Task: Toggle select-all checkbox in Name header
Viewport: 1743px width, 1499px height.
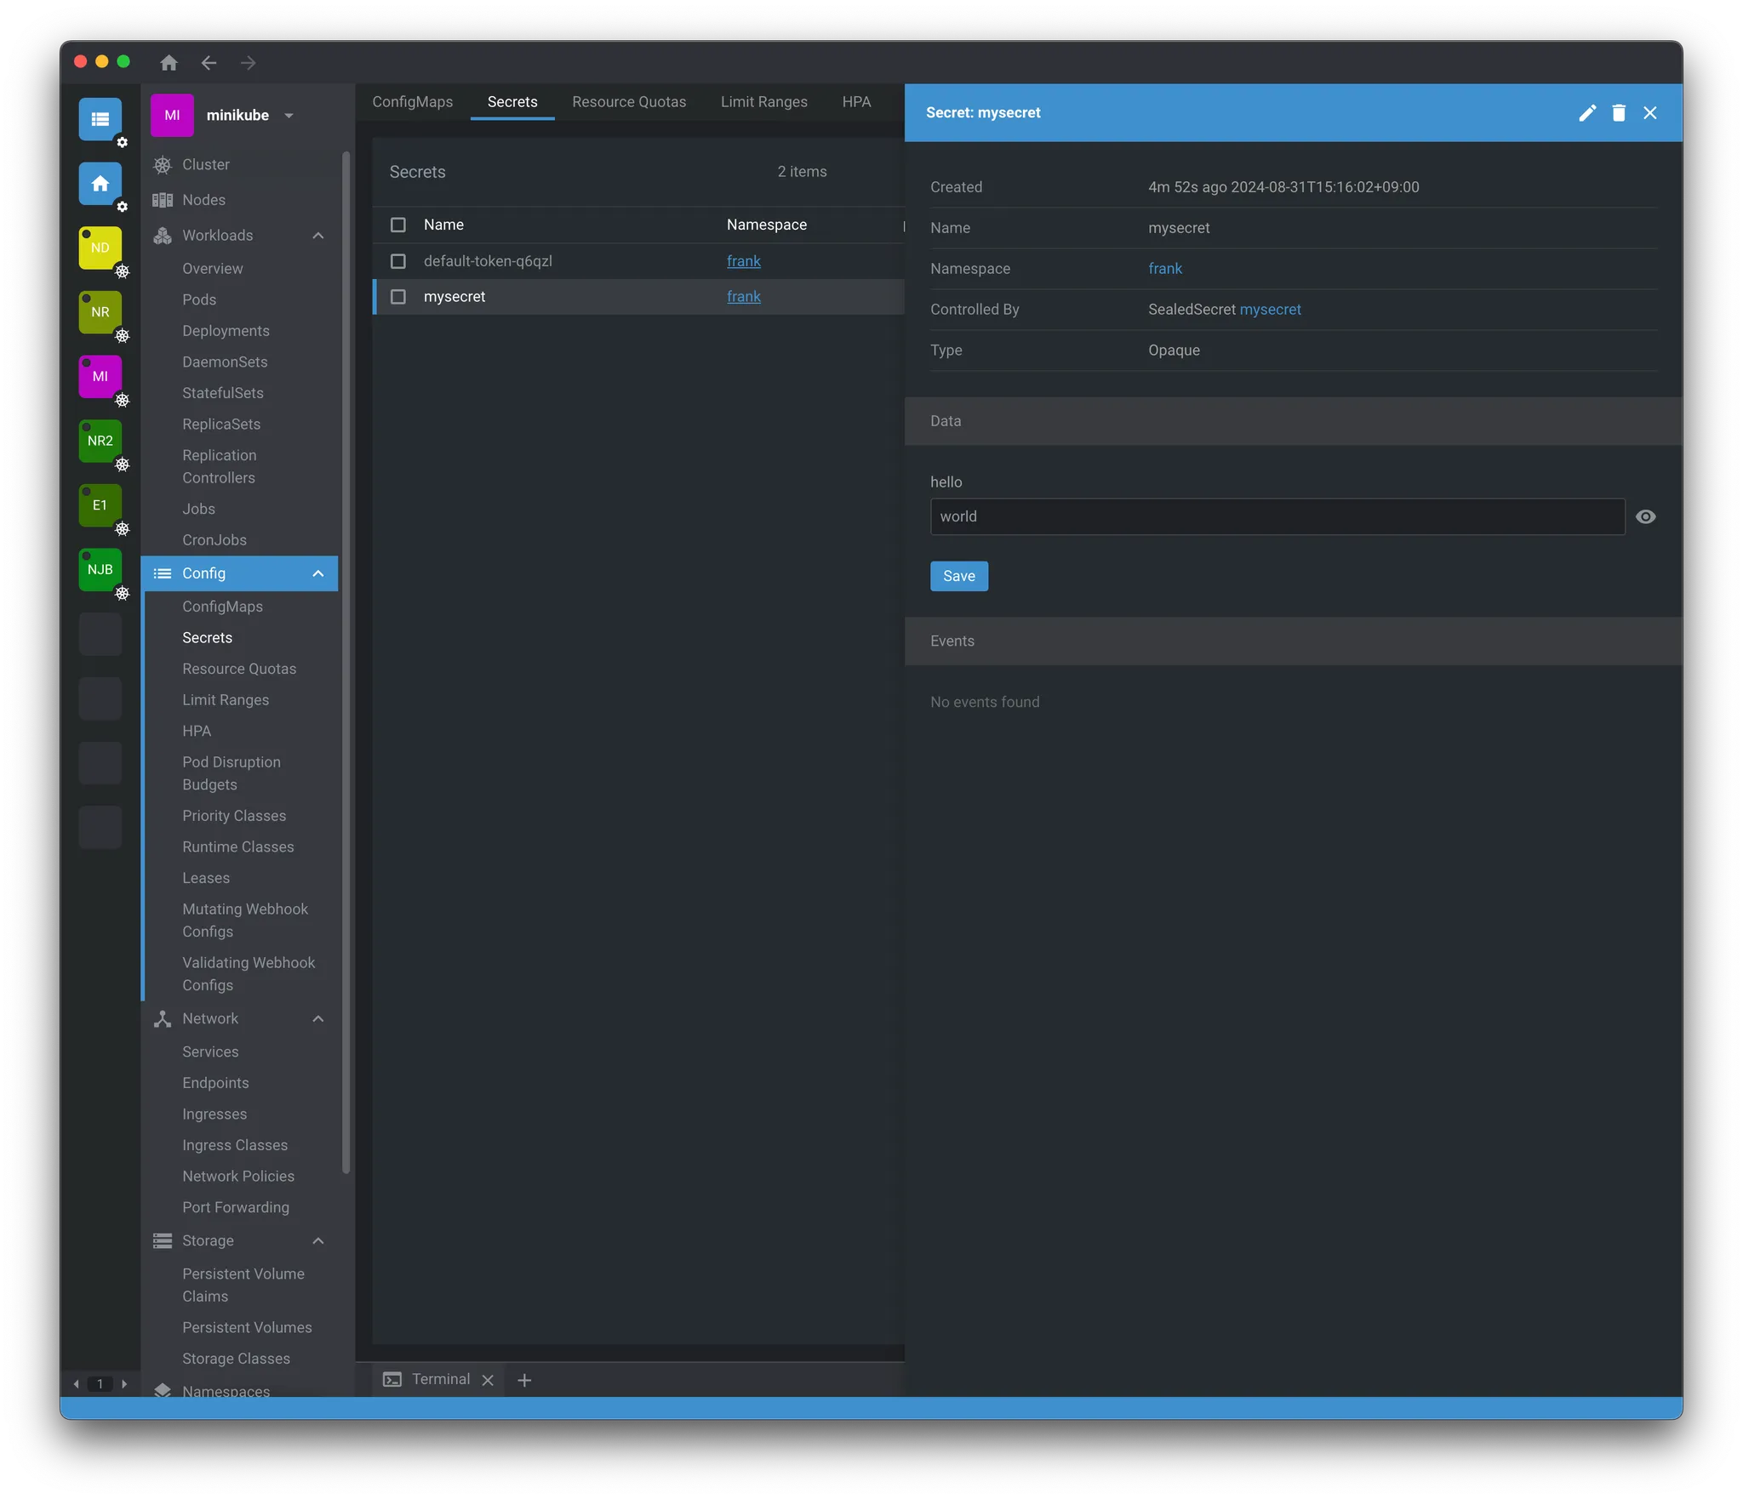Action: tap(397, 225)
